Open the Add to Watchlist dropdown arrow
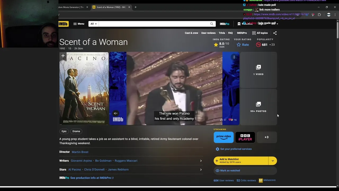 pyautogui.click(x=273, y=161)
